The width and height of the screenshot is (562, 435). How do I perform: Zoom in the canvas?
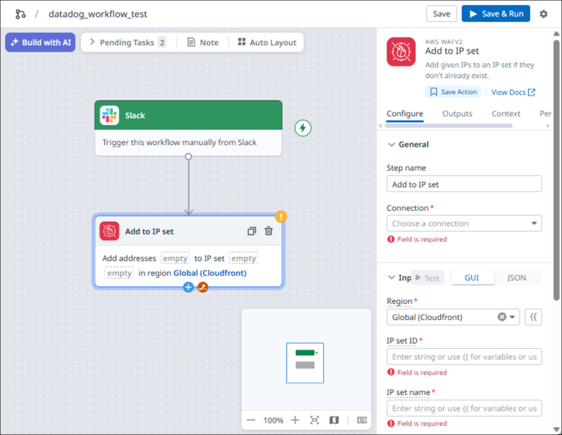(295, 420)
